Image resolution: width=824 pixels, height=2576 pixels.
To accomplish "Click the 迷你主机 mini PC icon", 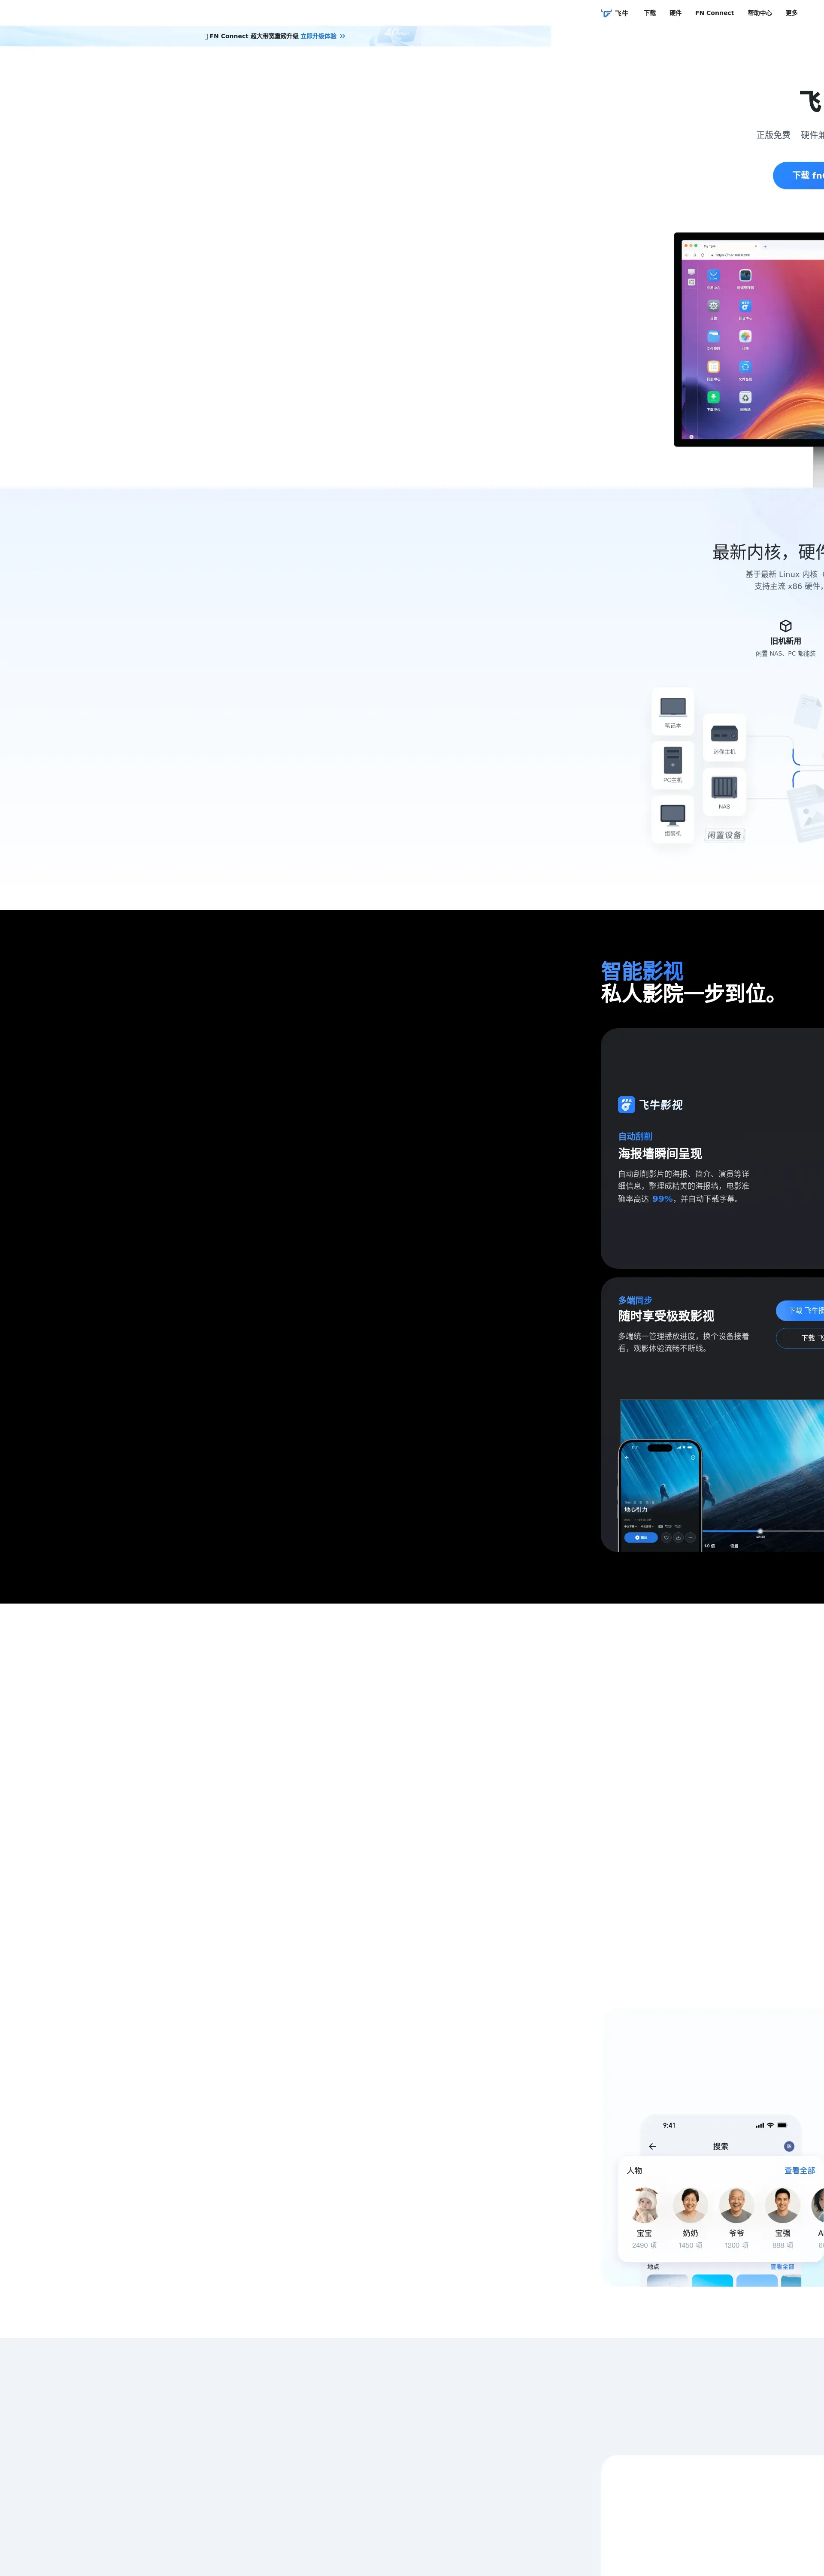I will (x=724, y=733).
